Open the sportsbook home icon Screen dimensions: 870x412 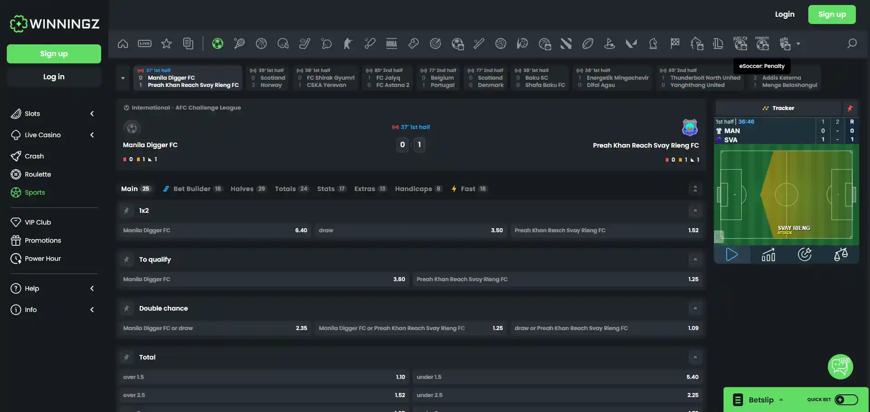(123, 43)
